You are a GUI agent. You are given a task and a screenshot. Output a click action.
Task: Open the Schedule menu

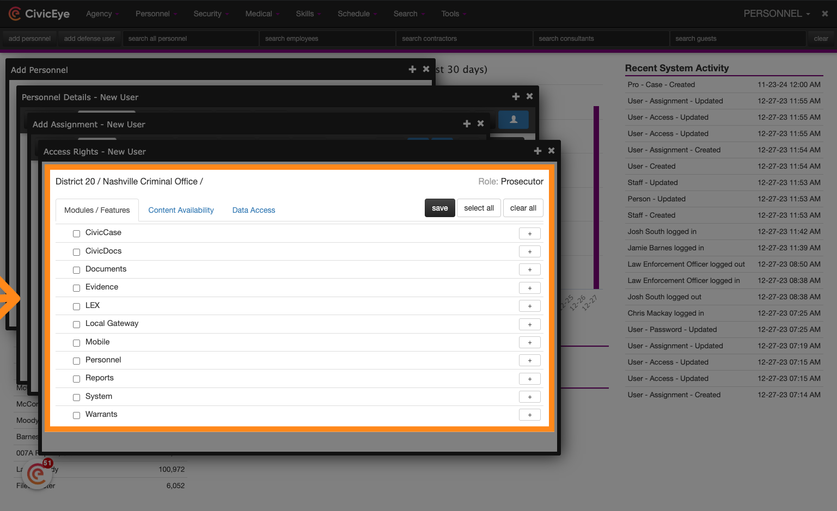[x=357, y=14]
